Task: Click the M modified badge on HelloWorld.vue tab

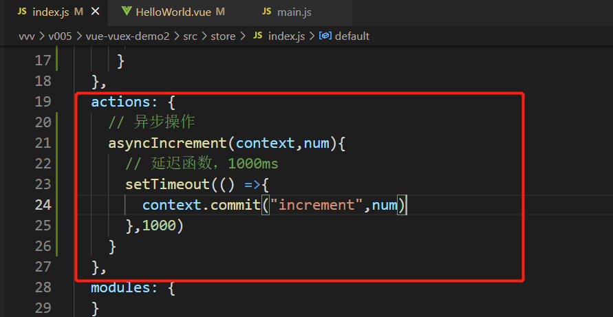Action: coord(220,12)
